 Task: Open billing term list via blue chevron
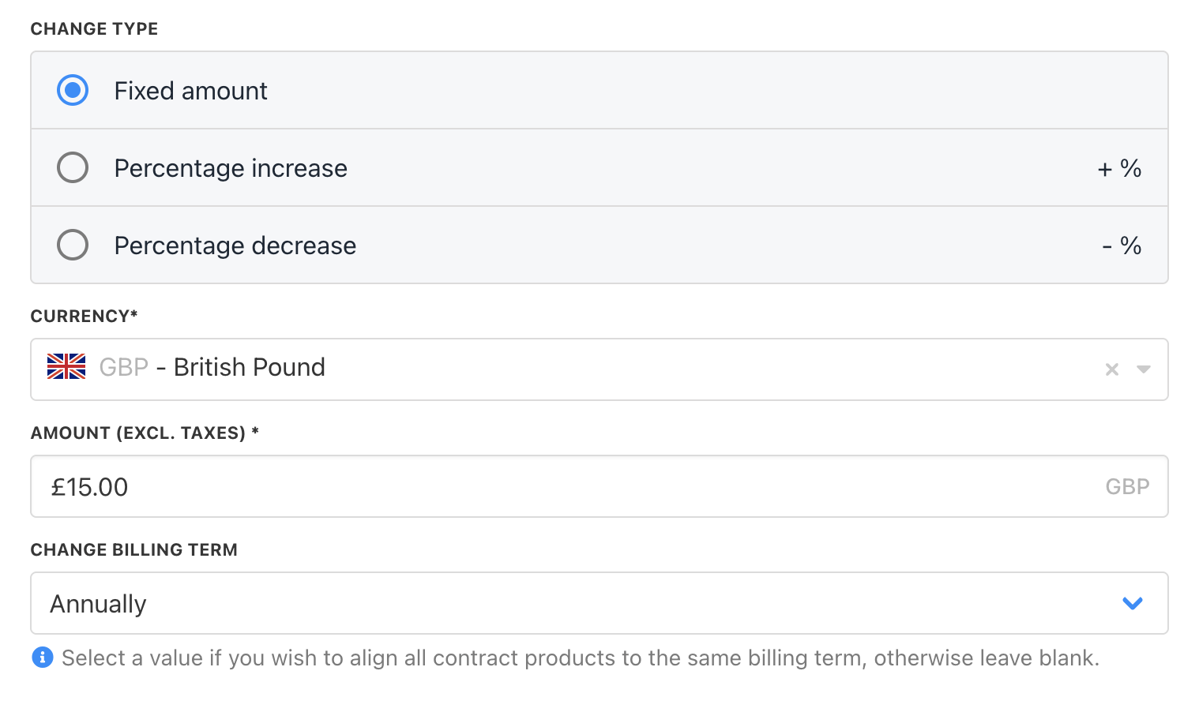coord(1133,603)
